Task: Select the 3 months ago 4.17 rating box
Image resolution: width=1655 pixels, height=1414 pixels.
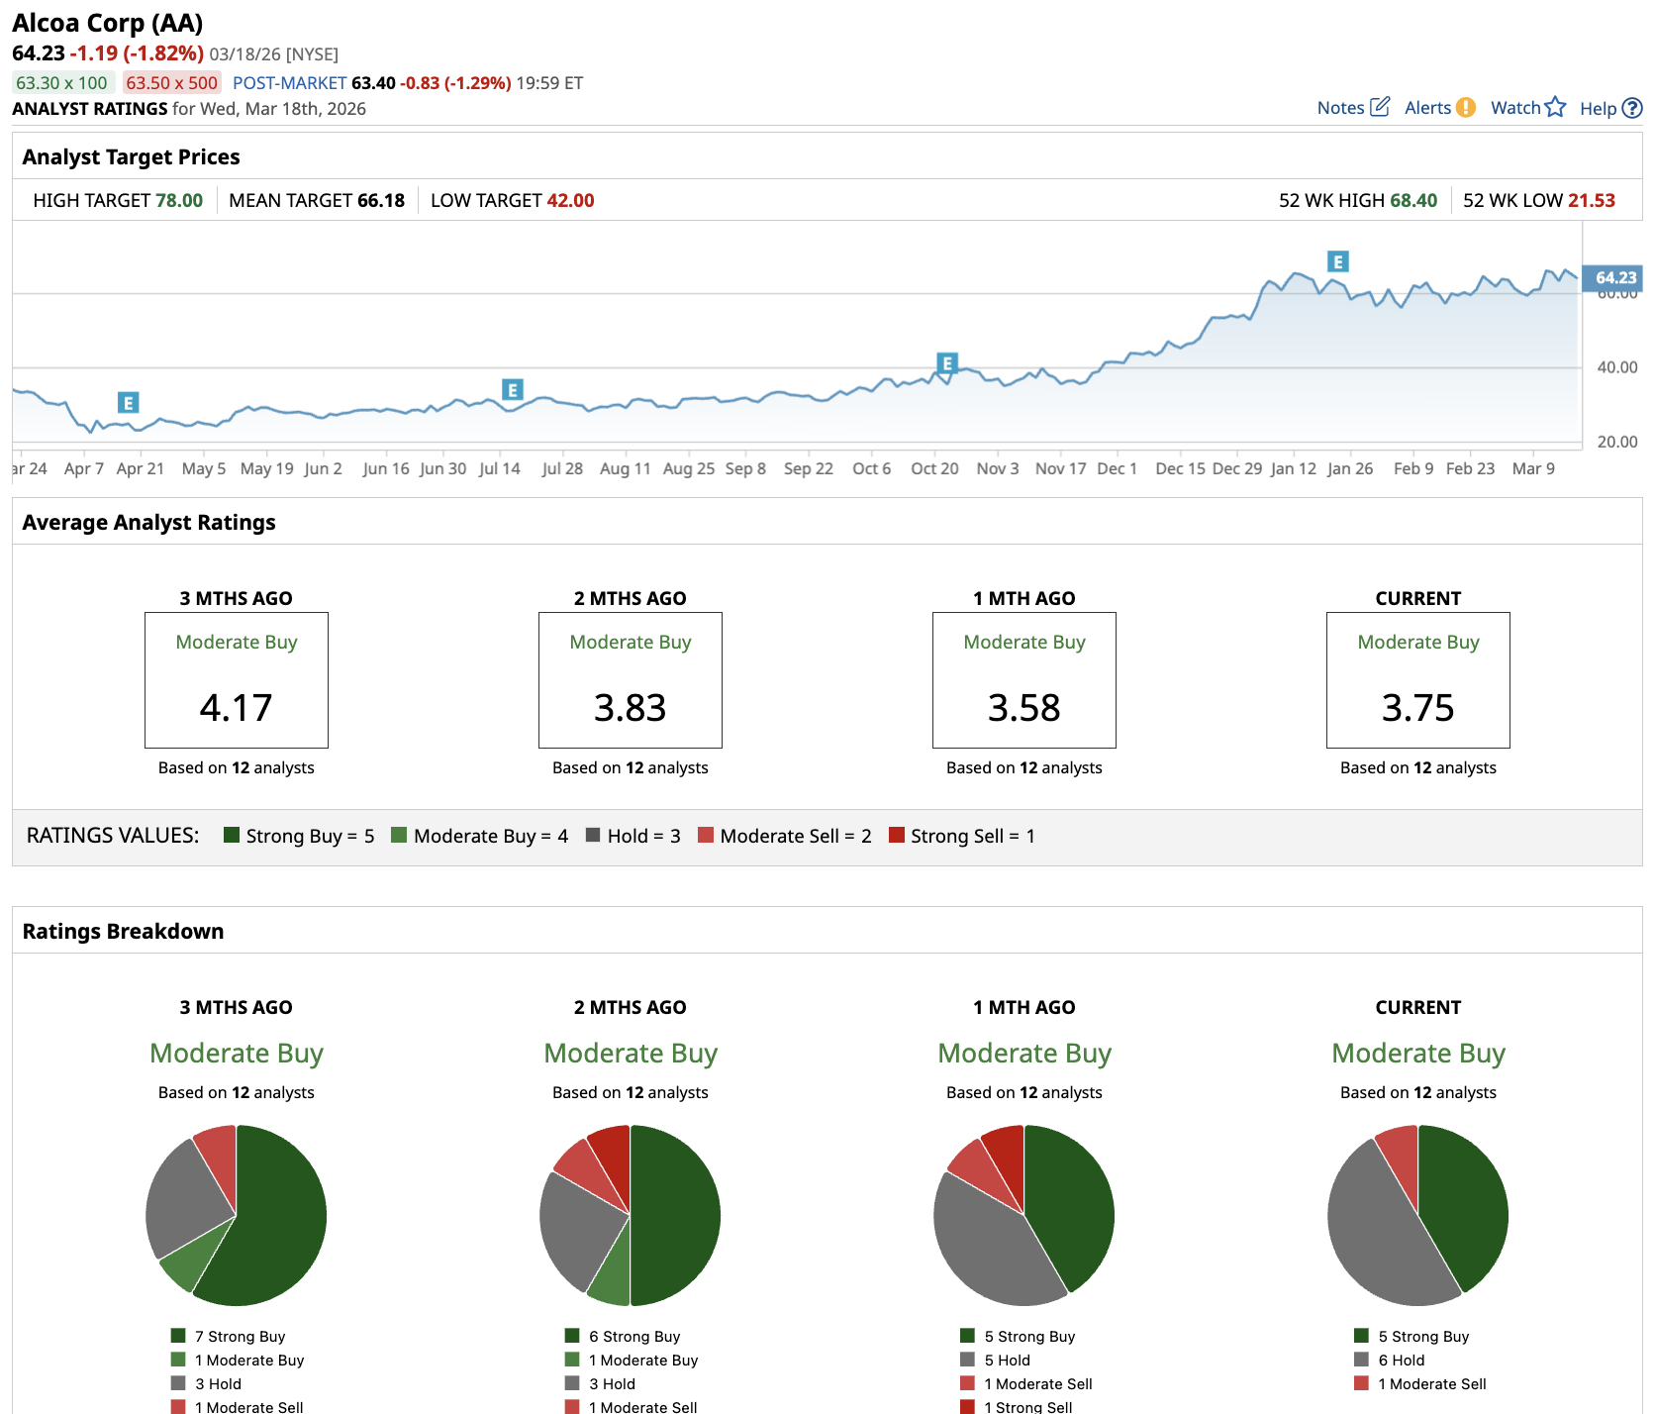Action: 236,680
